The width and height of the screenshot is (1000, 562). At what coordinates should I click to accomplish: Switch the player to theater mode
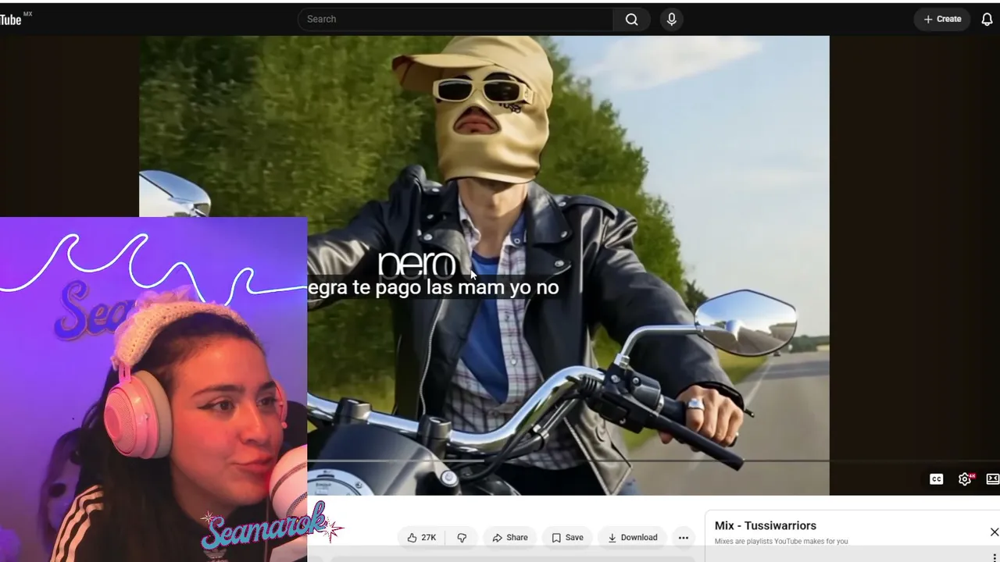[993, 479]
